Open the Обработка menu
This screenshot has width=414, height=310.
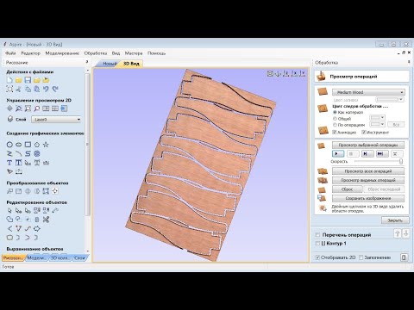click(96, 53)
